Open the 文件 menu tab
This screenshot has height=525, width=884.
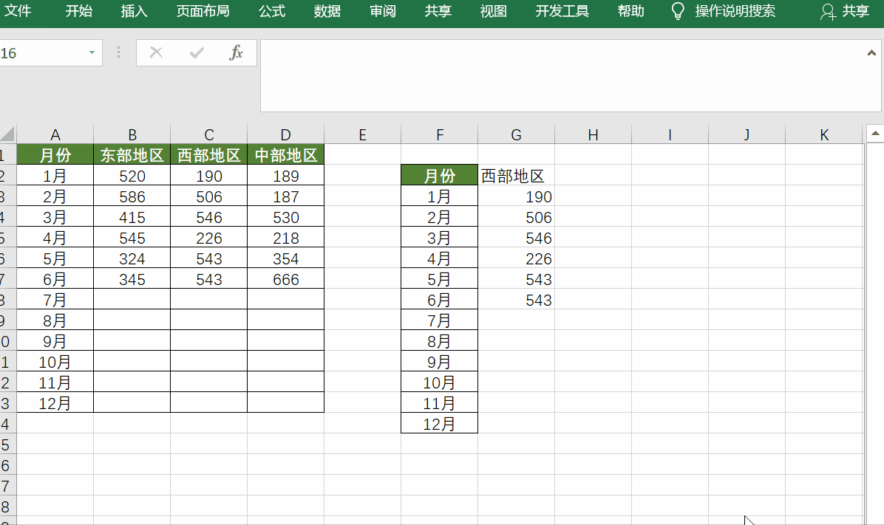point(17,11)
